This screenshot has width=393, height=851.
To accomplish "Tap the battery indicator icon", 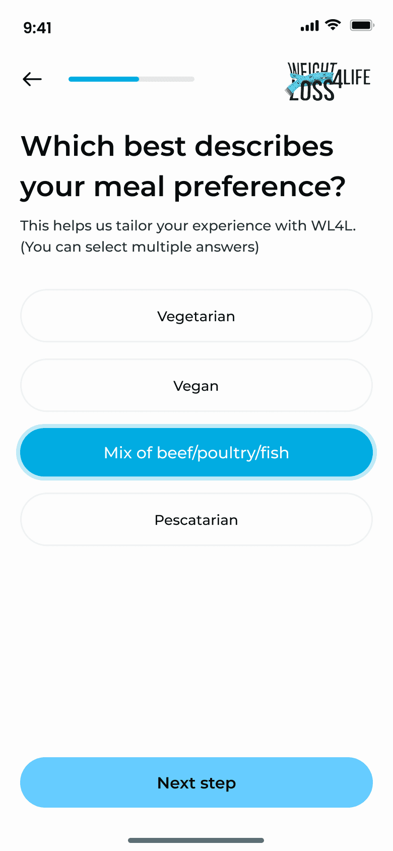I will (362, 25).
